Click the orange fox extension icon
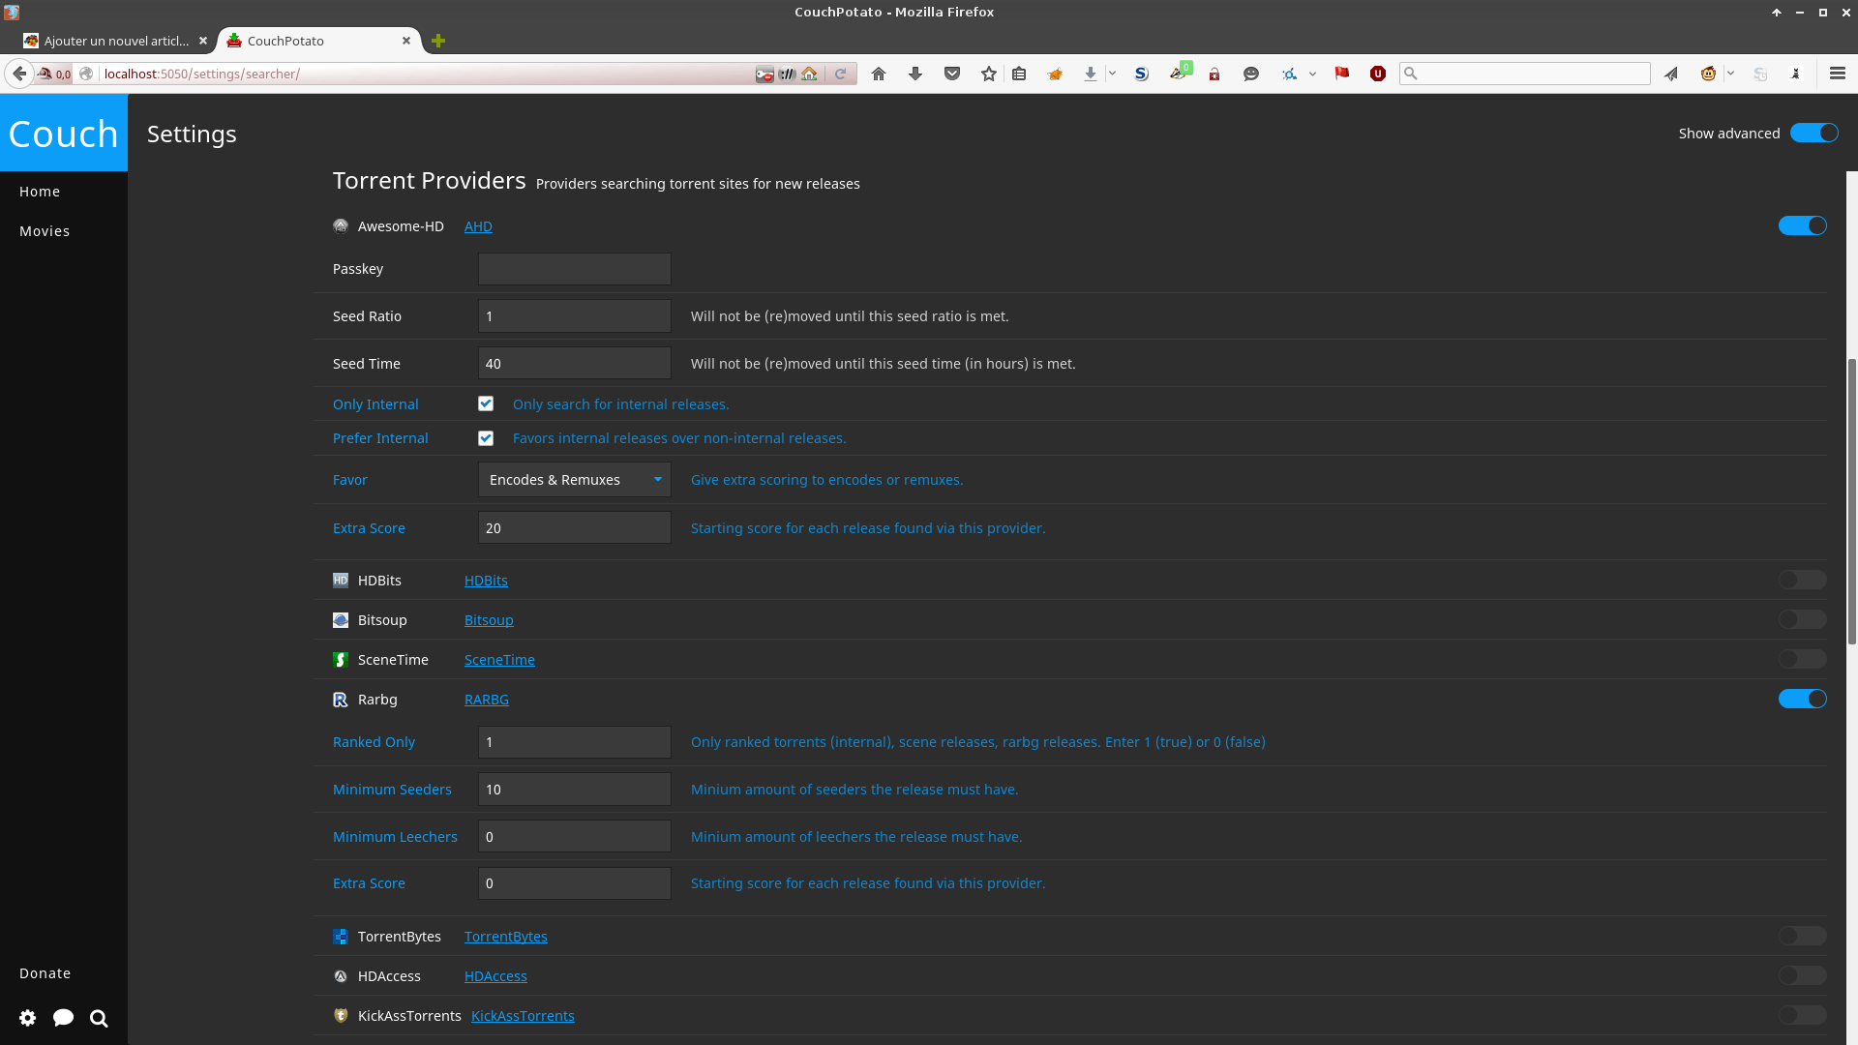 [1055, 74]
